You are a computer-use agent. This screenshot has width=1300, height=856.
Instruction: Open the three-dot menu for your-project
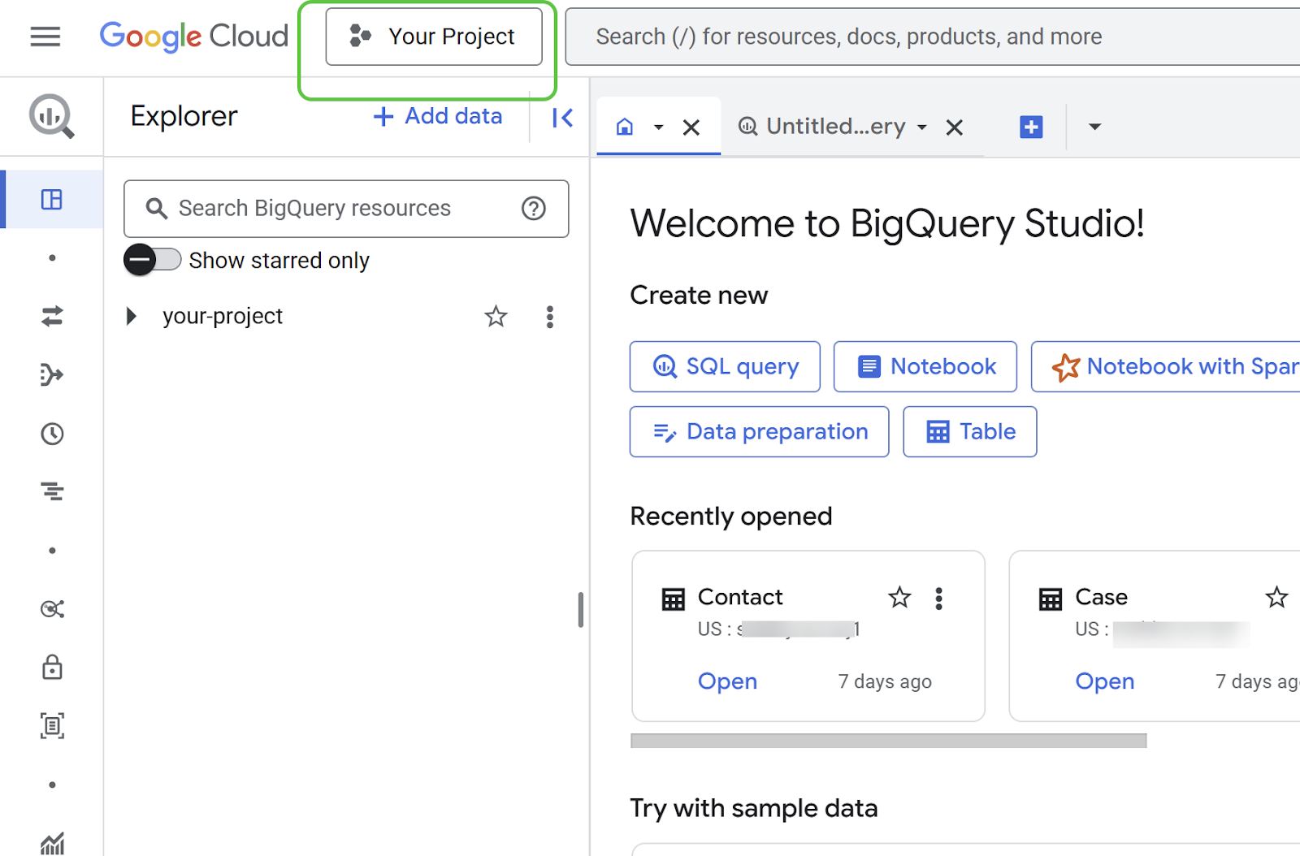point(550,317)
